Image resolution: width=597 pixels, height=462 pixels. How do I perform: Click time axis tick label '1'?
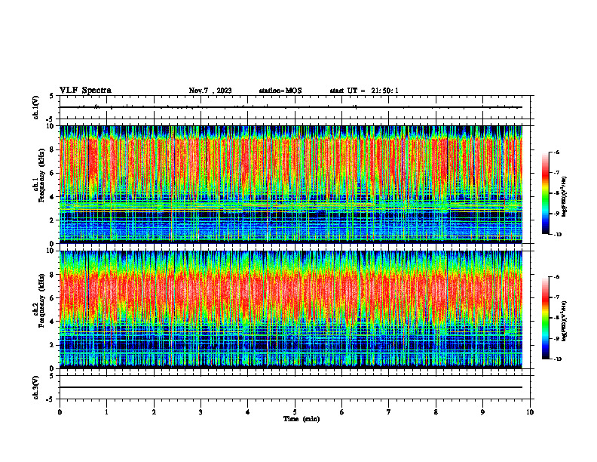[107, 412]
